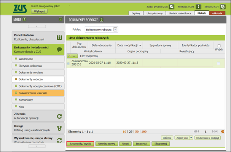Click the Usuń button
This screenshot has height=152, width=231.
pyautogui.click(x=125, y=144)
